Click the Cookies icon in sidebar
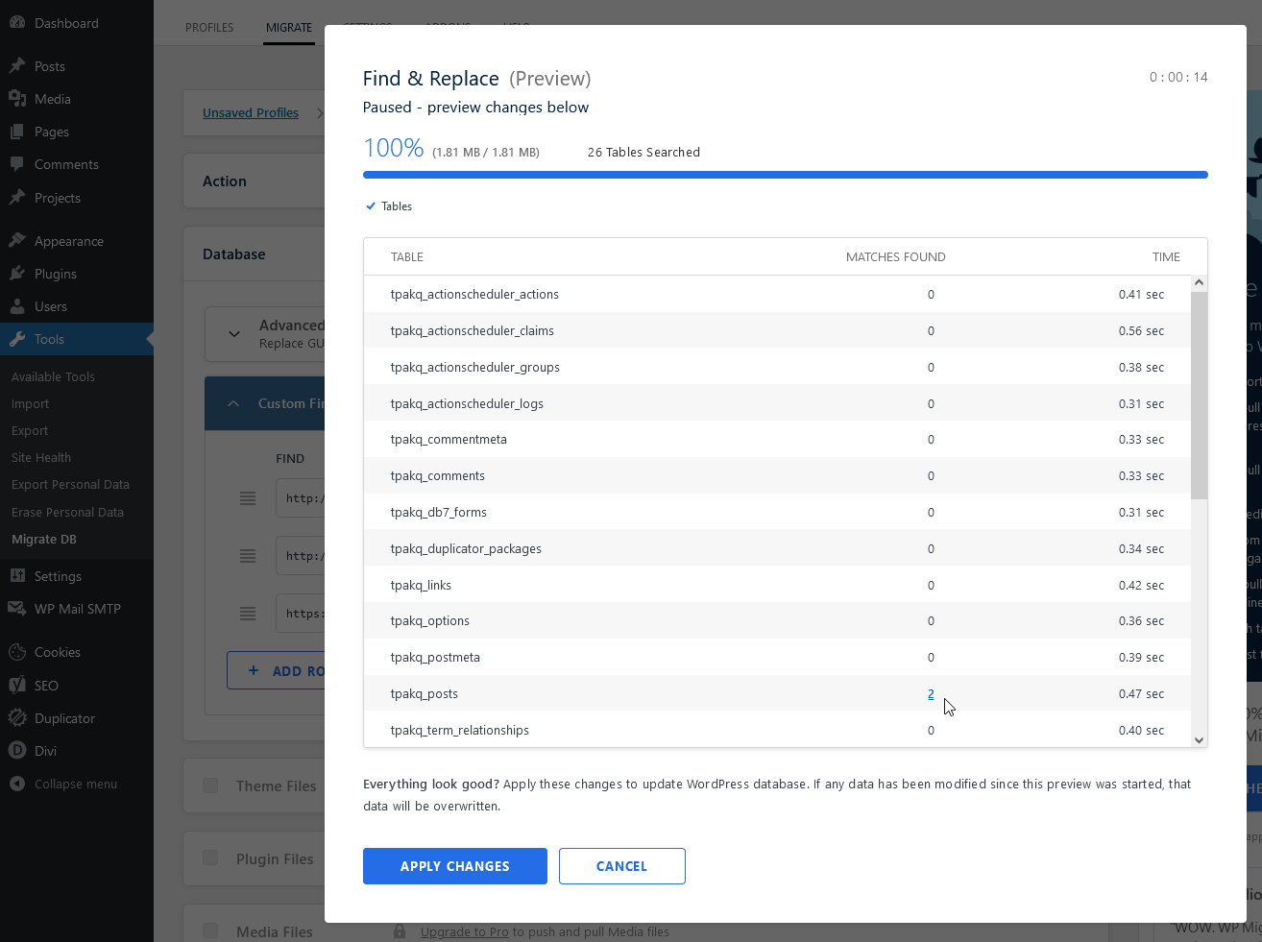This screenshot has height=942, width=1262. [x=17, y=652]
